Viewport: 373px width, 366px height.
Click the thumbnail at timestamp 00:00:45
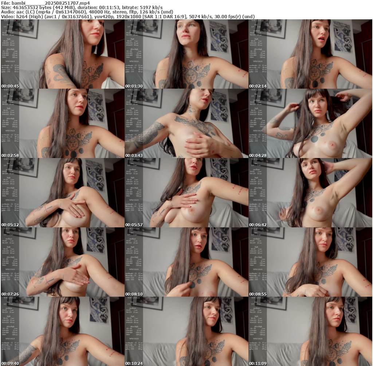(x=62, y=54)
